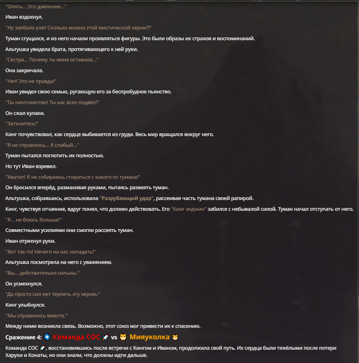Click the quote "Заткнитесь!"
The image size is (359, 363).
coord(22,124)
